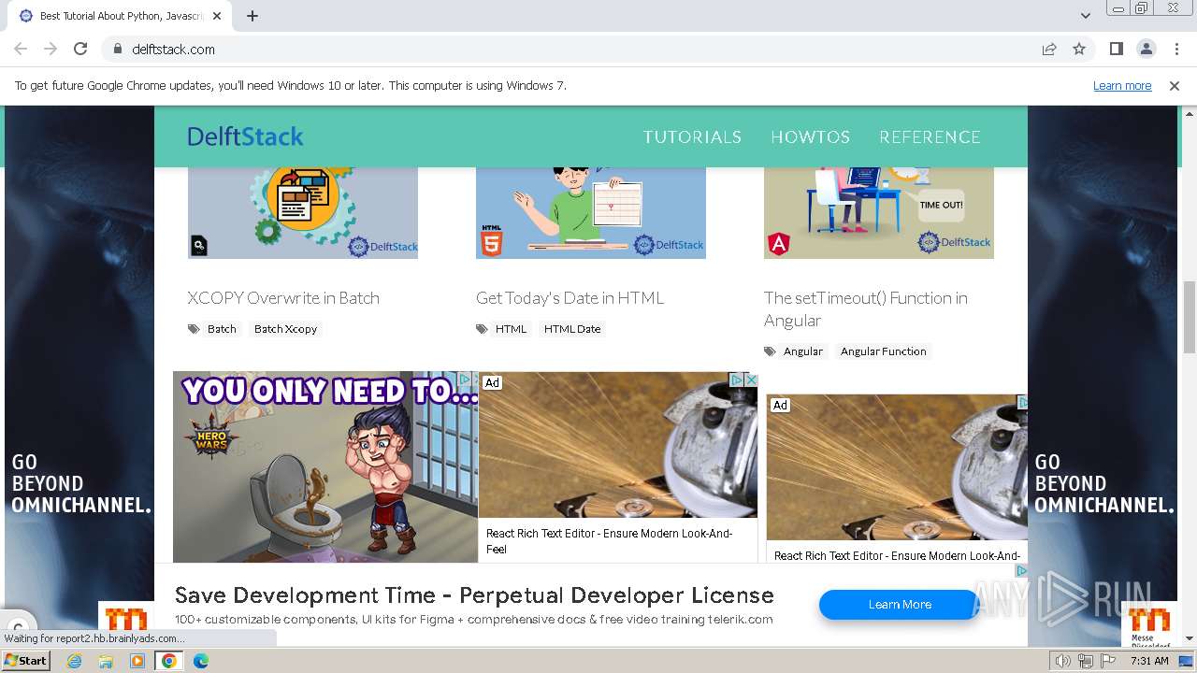Click Learn More on Telerik banner
The width and height of the screenshot is (1197, 673).
(900, 605)
